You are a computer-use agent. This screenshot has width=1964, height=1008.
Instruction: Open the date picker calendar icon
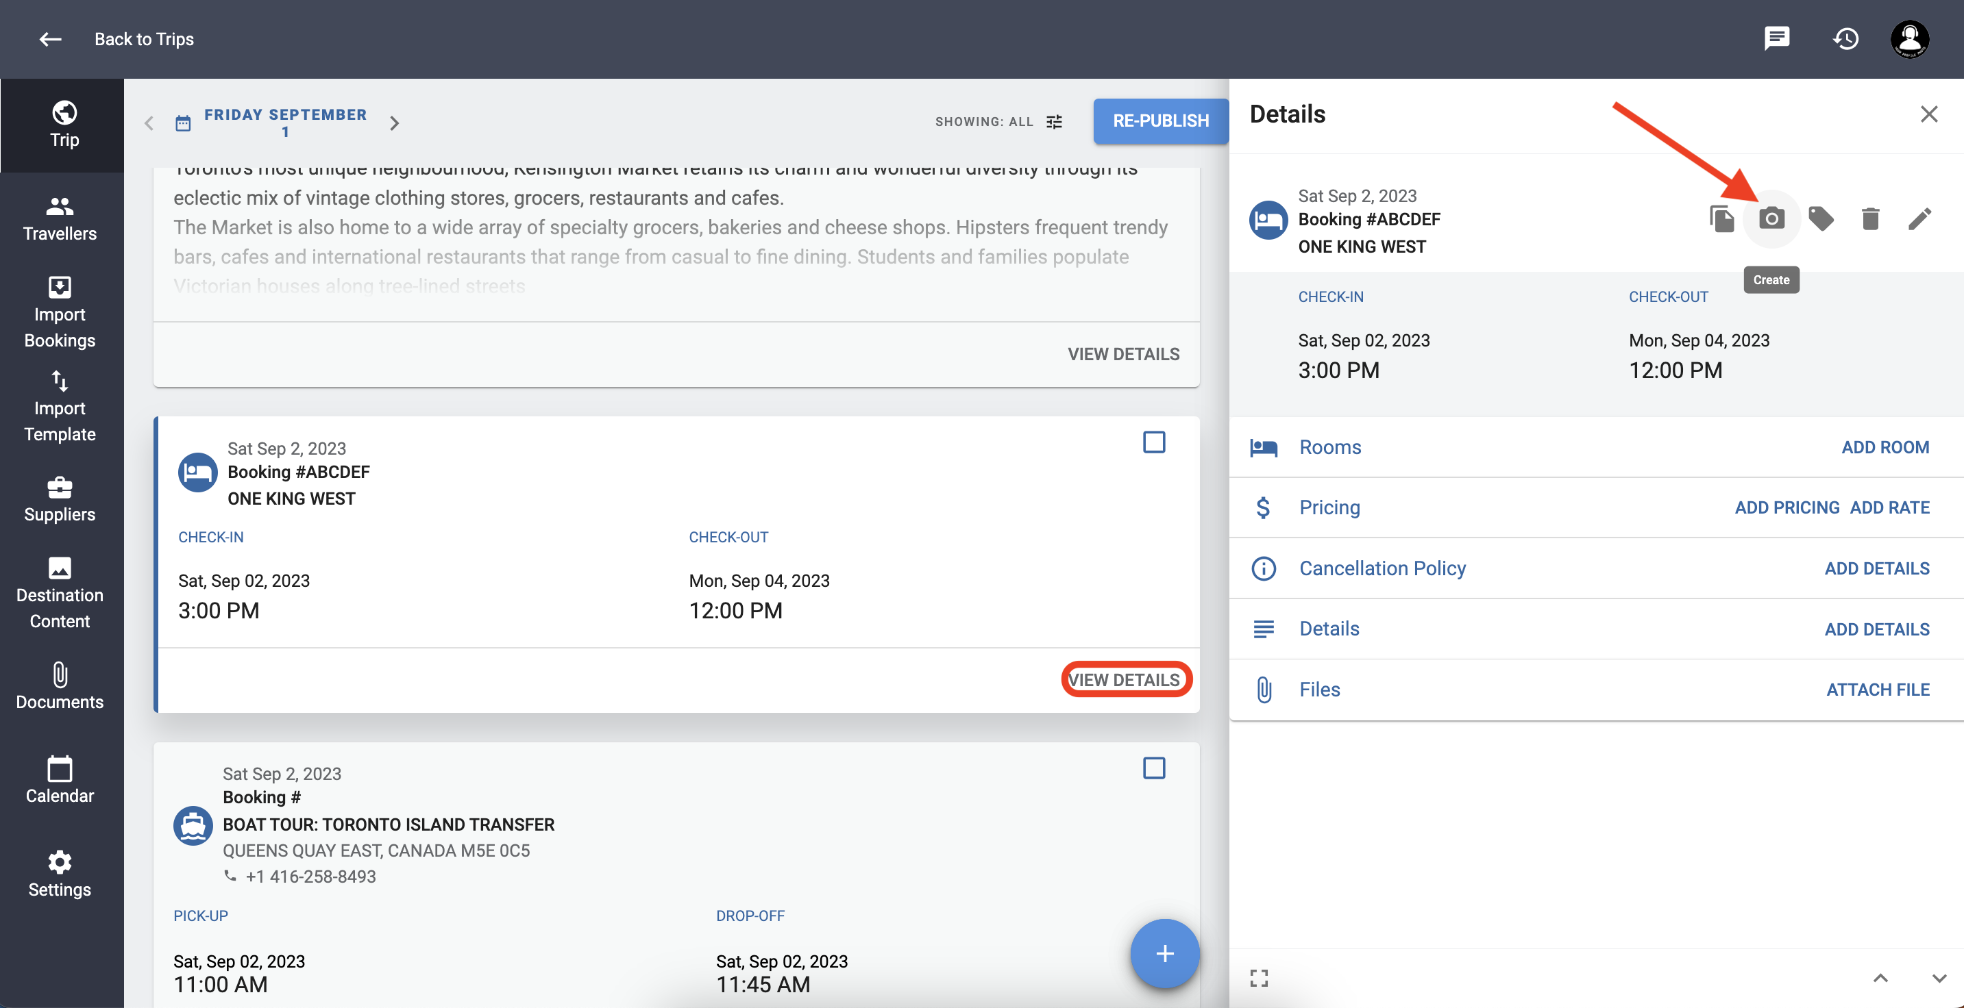click(183, 123)
